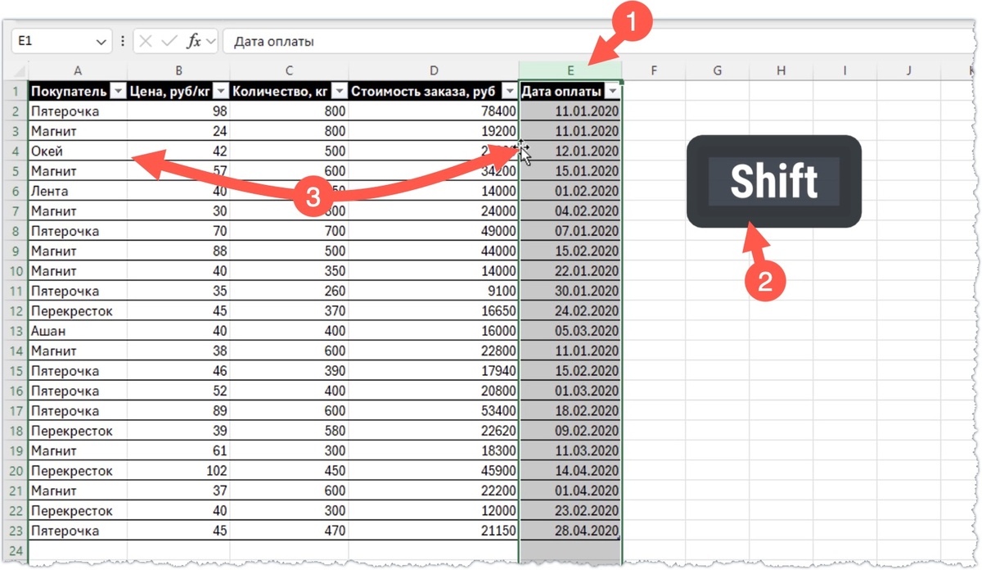
Task: Select the date cell 24.02.2020
Action: [x=570, y=311]
